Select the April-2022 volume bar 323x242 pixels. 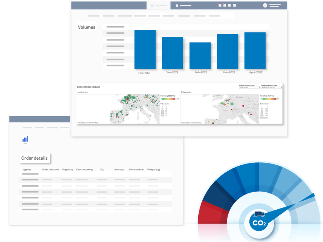point(255,50)
